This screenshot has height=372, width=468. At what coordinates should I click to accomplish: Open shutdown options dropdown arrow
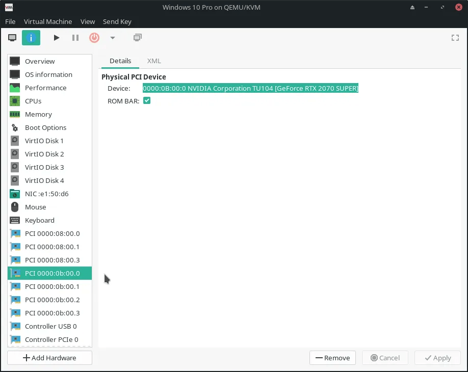pos(113,38)
